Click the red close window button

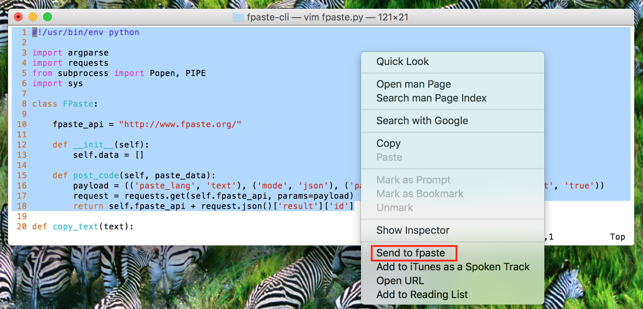click(18, 17)
